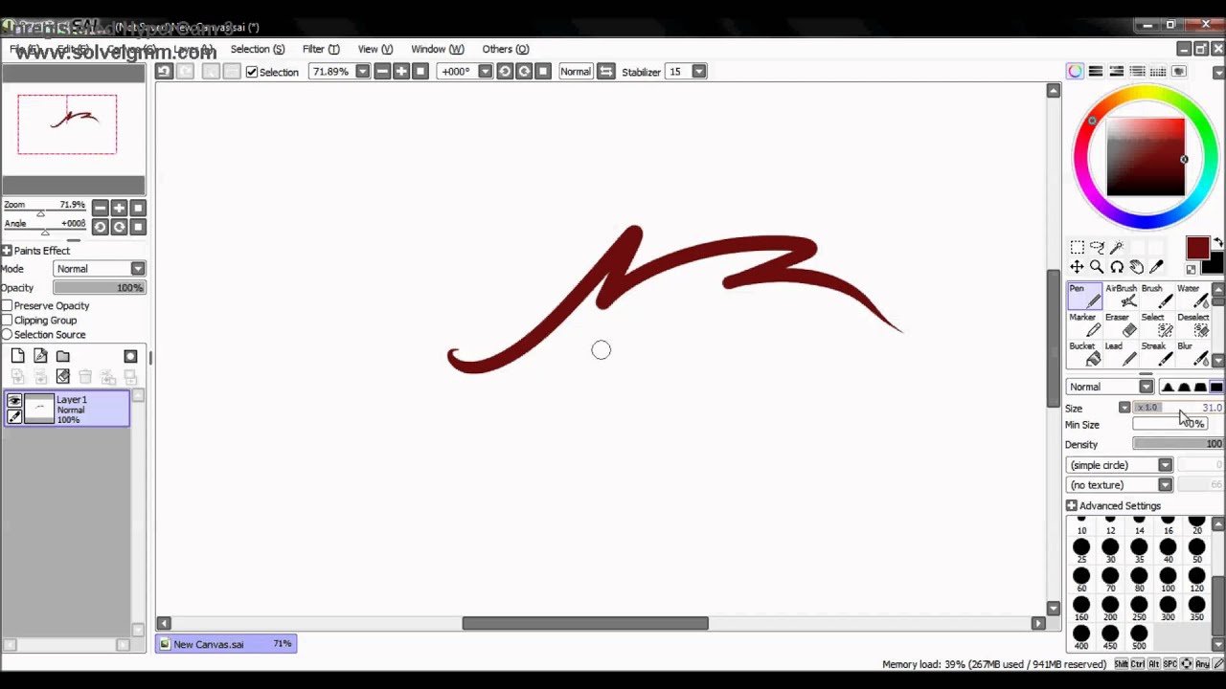Select Layer1 in the layer list
This screenshot has height=689, width=1226.
point(67,409)
